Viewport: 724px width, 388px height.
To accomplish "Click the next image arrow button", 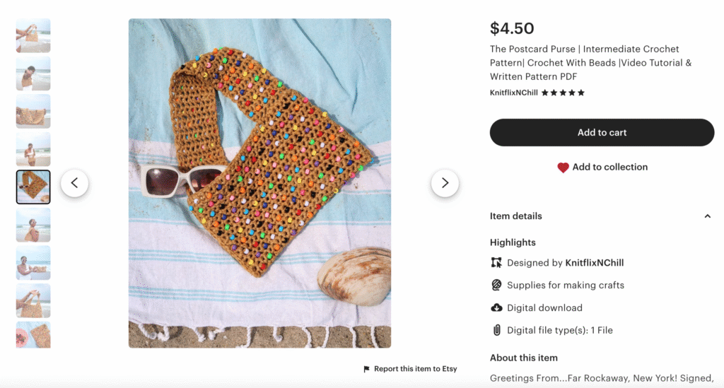I will [445, 183].
